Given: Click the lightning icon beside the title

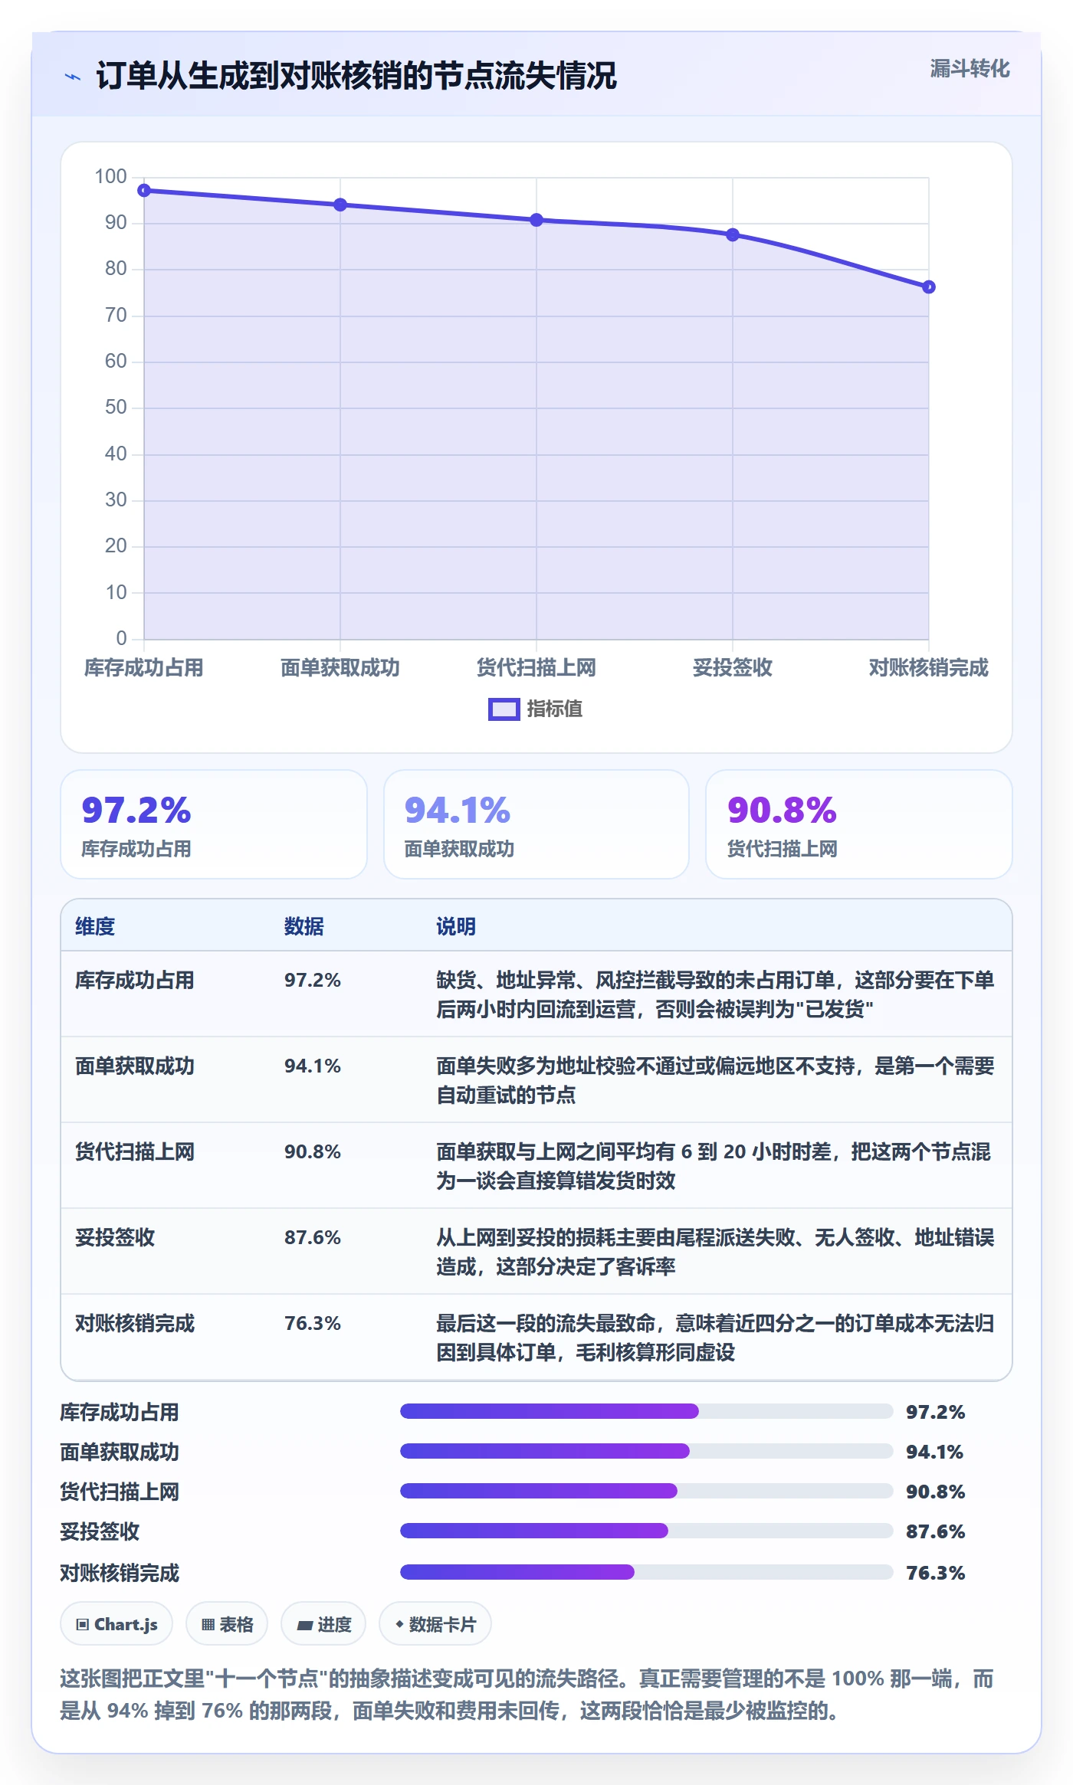Looking at the screenshot, I should [73, 77].
